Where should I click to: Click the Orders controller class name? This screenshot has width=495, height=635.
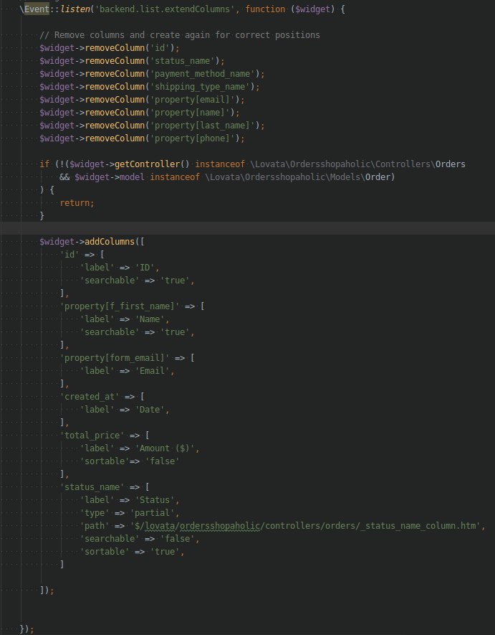pos(451,164)
